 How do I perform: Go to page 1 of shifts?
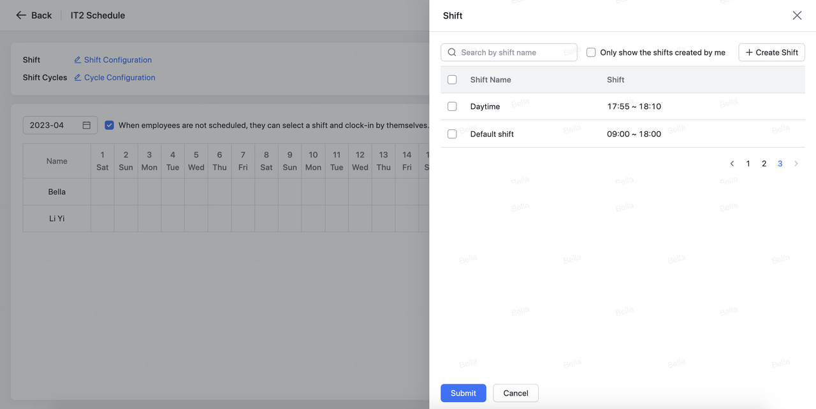pyautogui.click(x=748, y=164)
